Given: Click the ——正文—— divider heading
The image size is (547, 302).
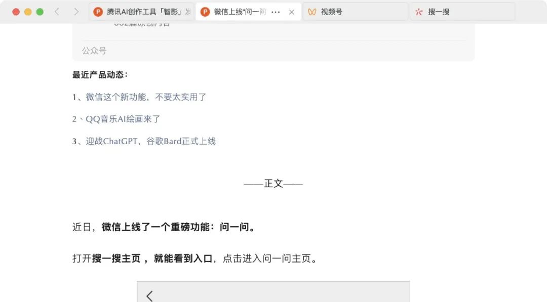Looking at the screenshot, I should [x=273, y=184].
